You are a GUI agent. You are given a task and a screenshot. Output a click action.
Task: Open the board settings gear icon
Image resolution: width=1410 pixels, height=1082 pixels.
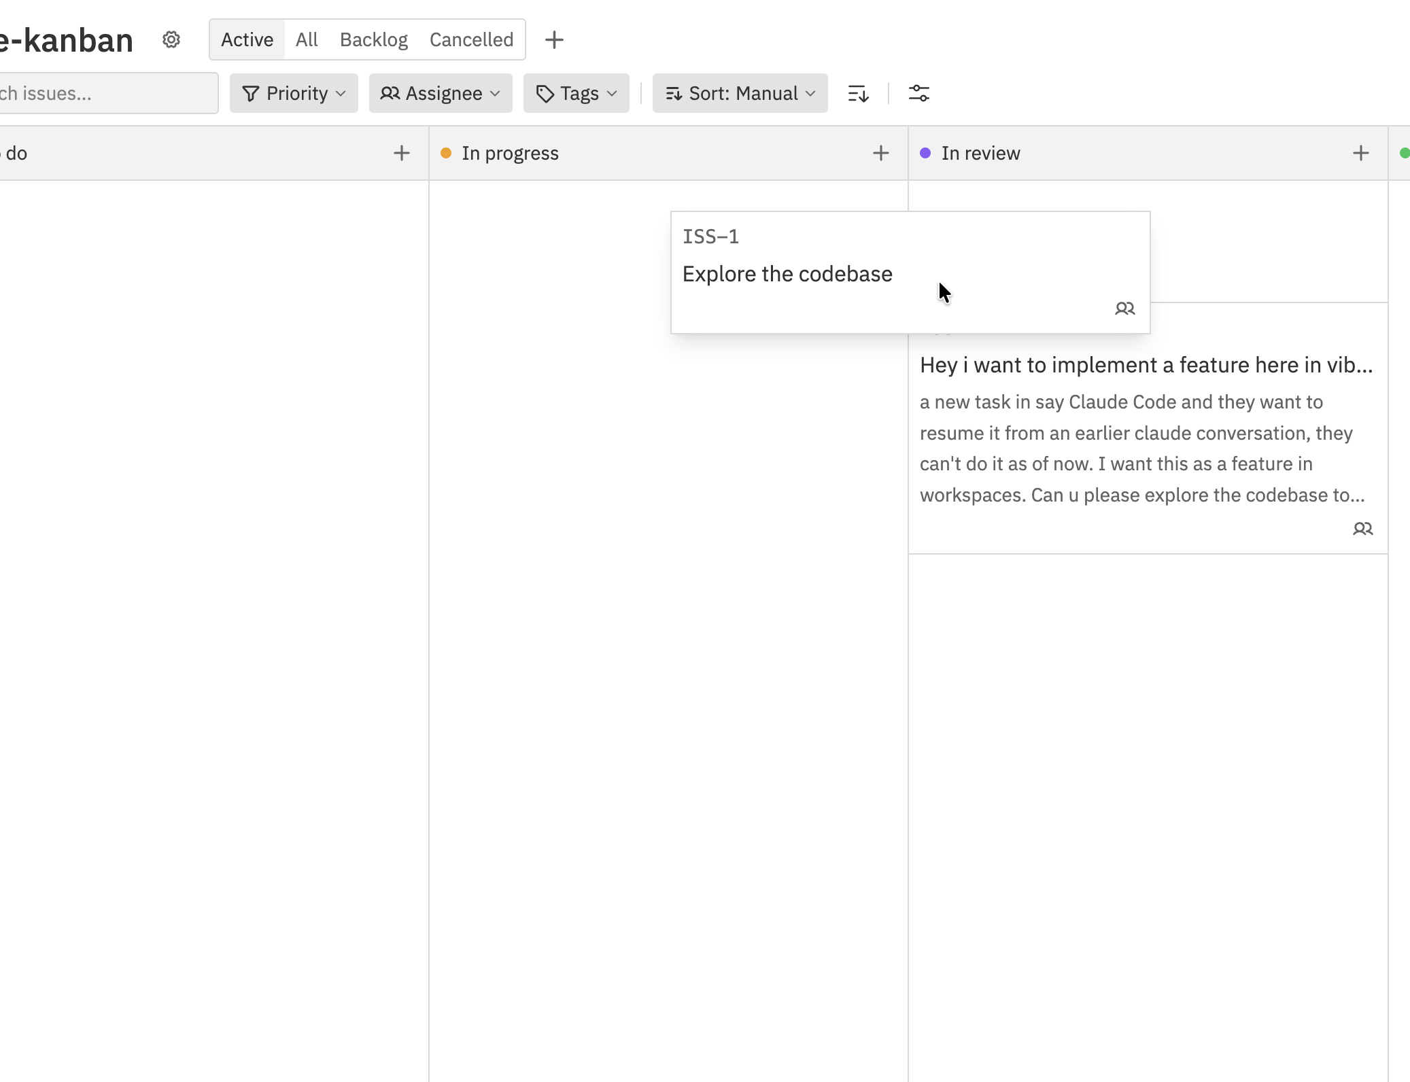(172, 39)
